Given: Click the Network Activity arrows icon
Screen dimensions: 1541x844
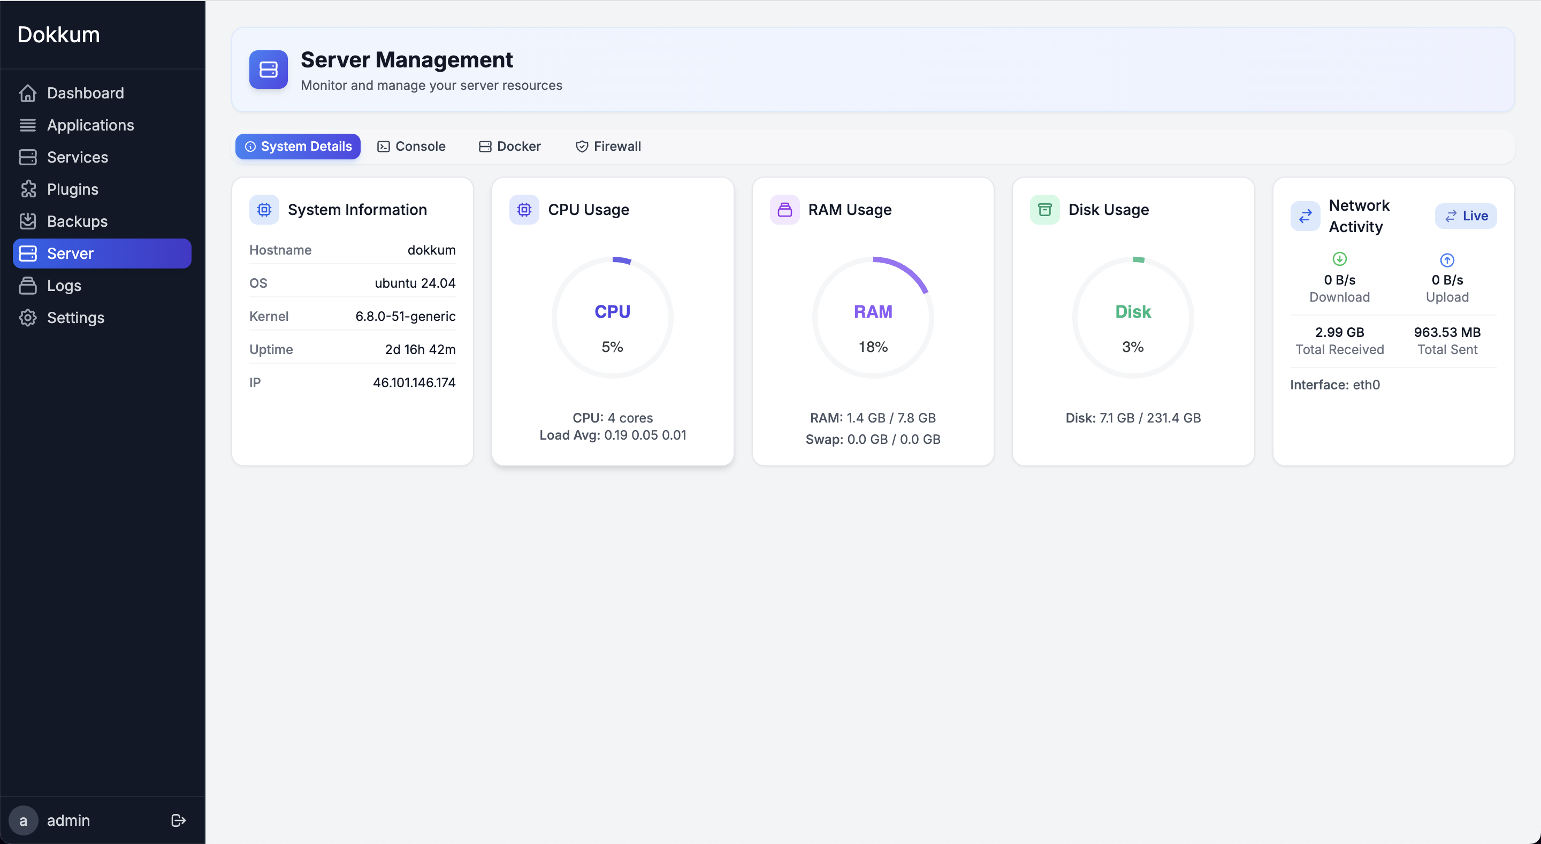Looking at the screenshot, I should pyautogui.click(x=1304, y=216).
